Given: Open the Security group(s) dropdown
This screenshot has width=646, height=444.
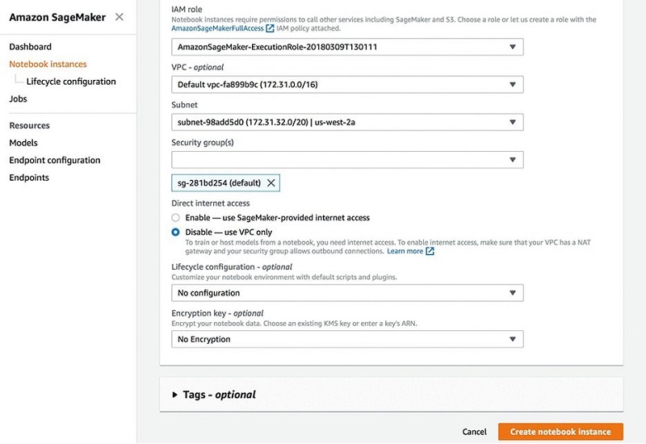Looking at the screenshot, I should pyautogui.click(x=347, y=160).
